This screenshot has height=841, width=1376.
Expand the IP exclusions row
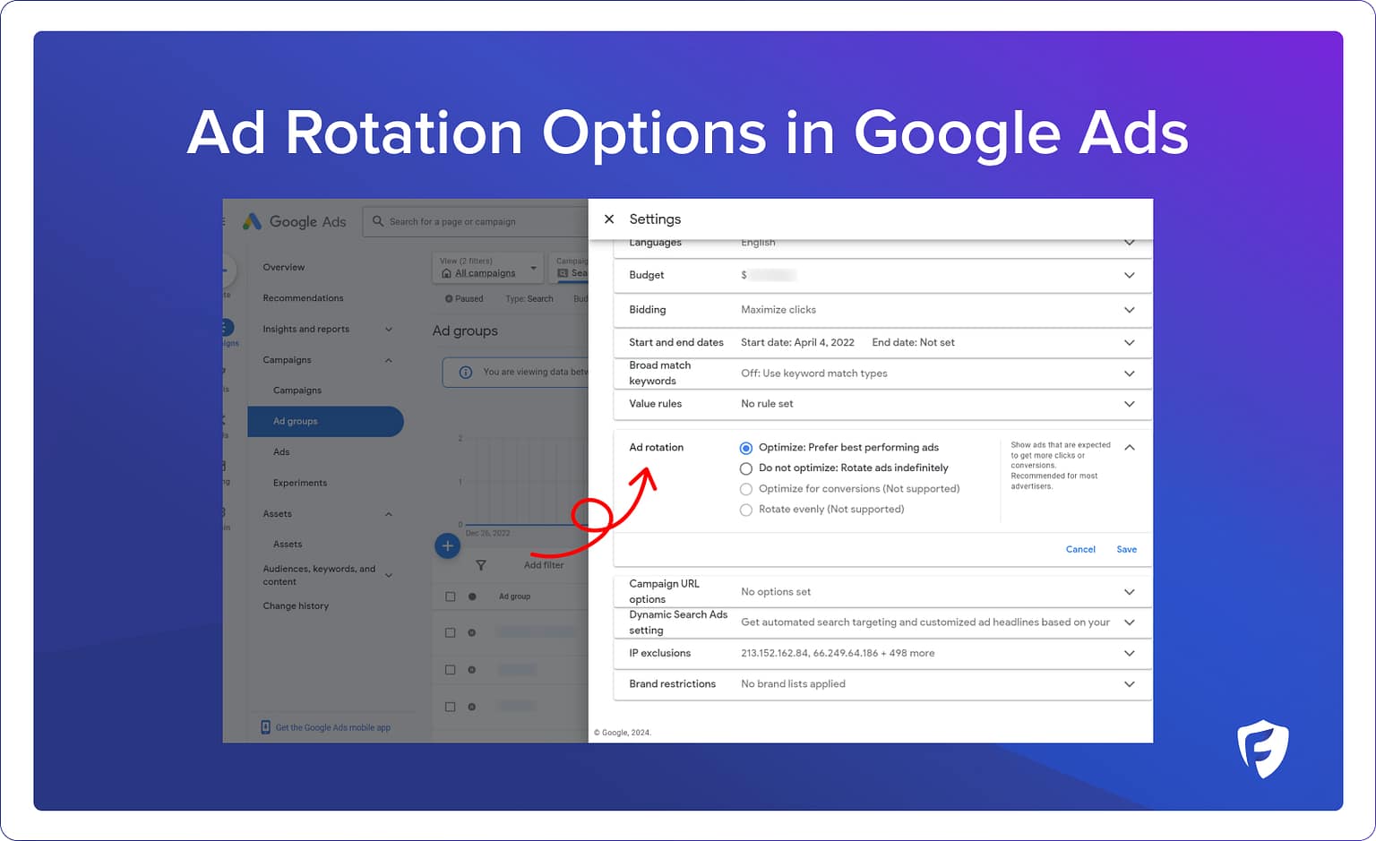coord(1130,653)
